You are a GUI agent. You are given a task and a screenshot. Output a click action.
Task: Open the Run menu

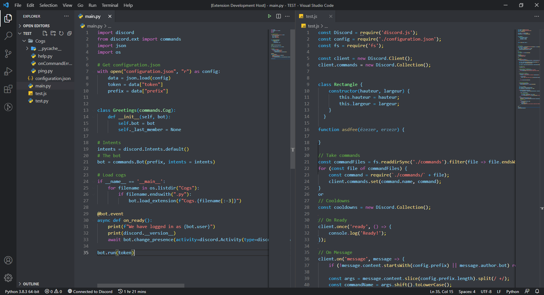[x=92, y=5]
